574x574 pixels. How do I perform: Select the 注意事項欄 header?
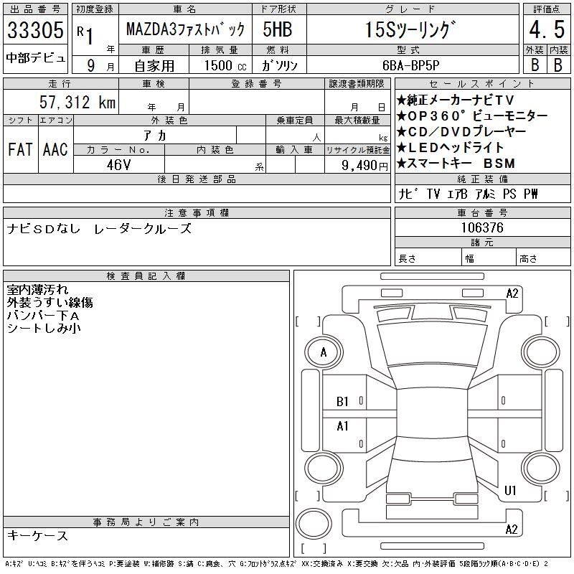coord(197,212)
